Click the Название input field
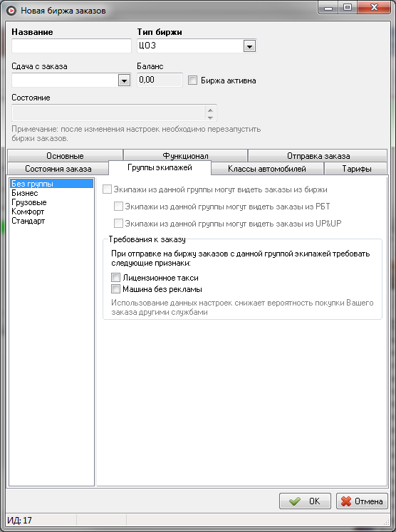The image size is (396, 532). (x=71, y=46)
